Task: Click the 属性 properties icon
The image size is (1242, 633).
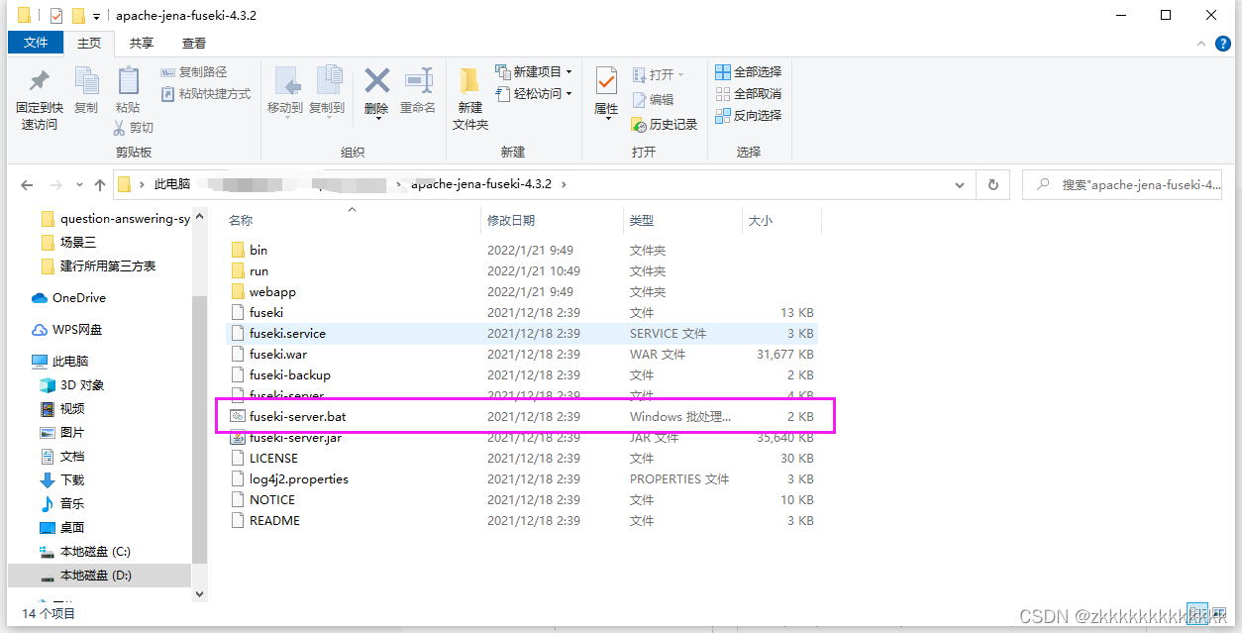Action: (x=606, y=81)
